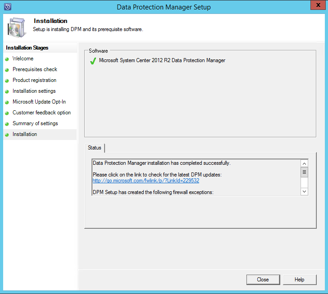Click the 'Setup is installing DPM' description
Screen dimensions: 328x294
coord(88,29)
